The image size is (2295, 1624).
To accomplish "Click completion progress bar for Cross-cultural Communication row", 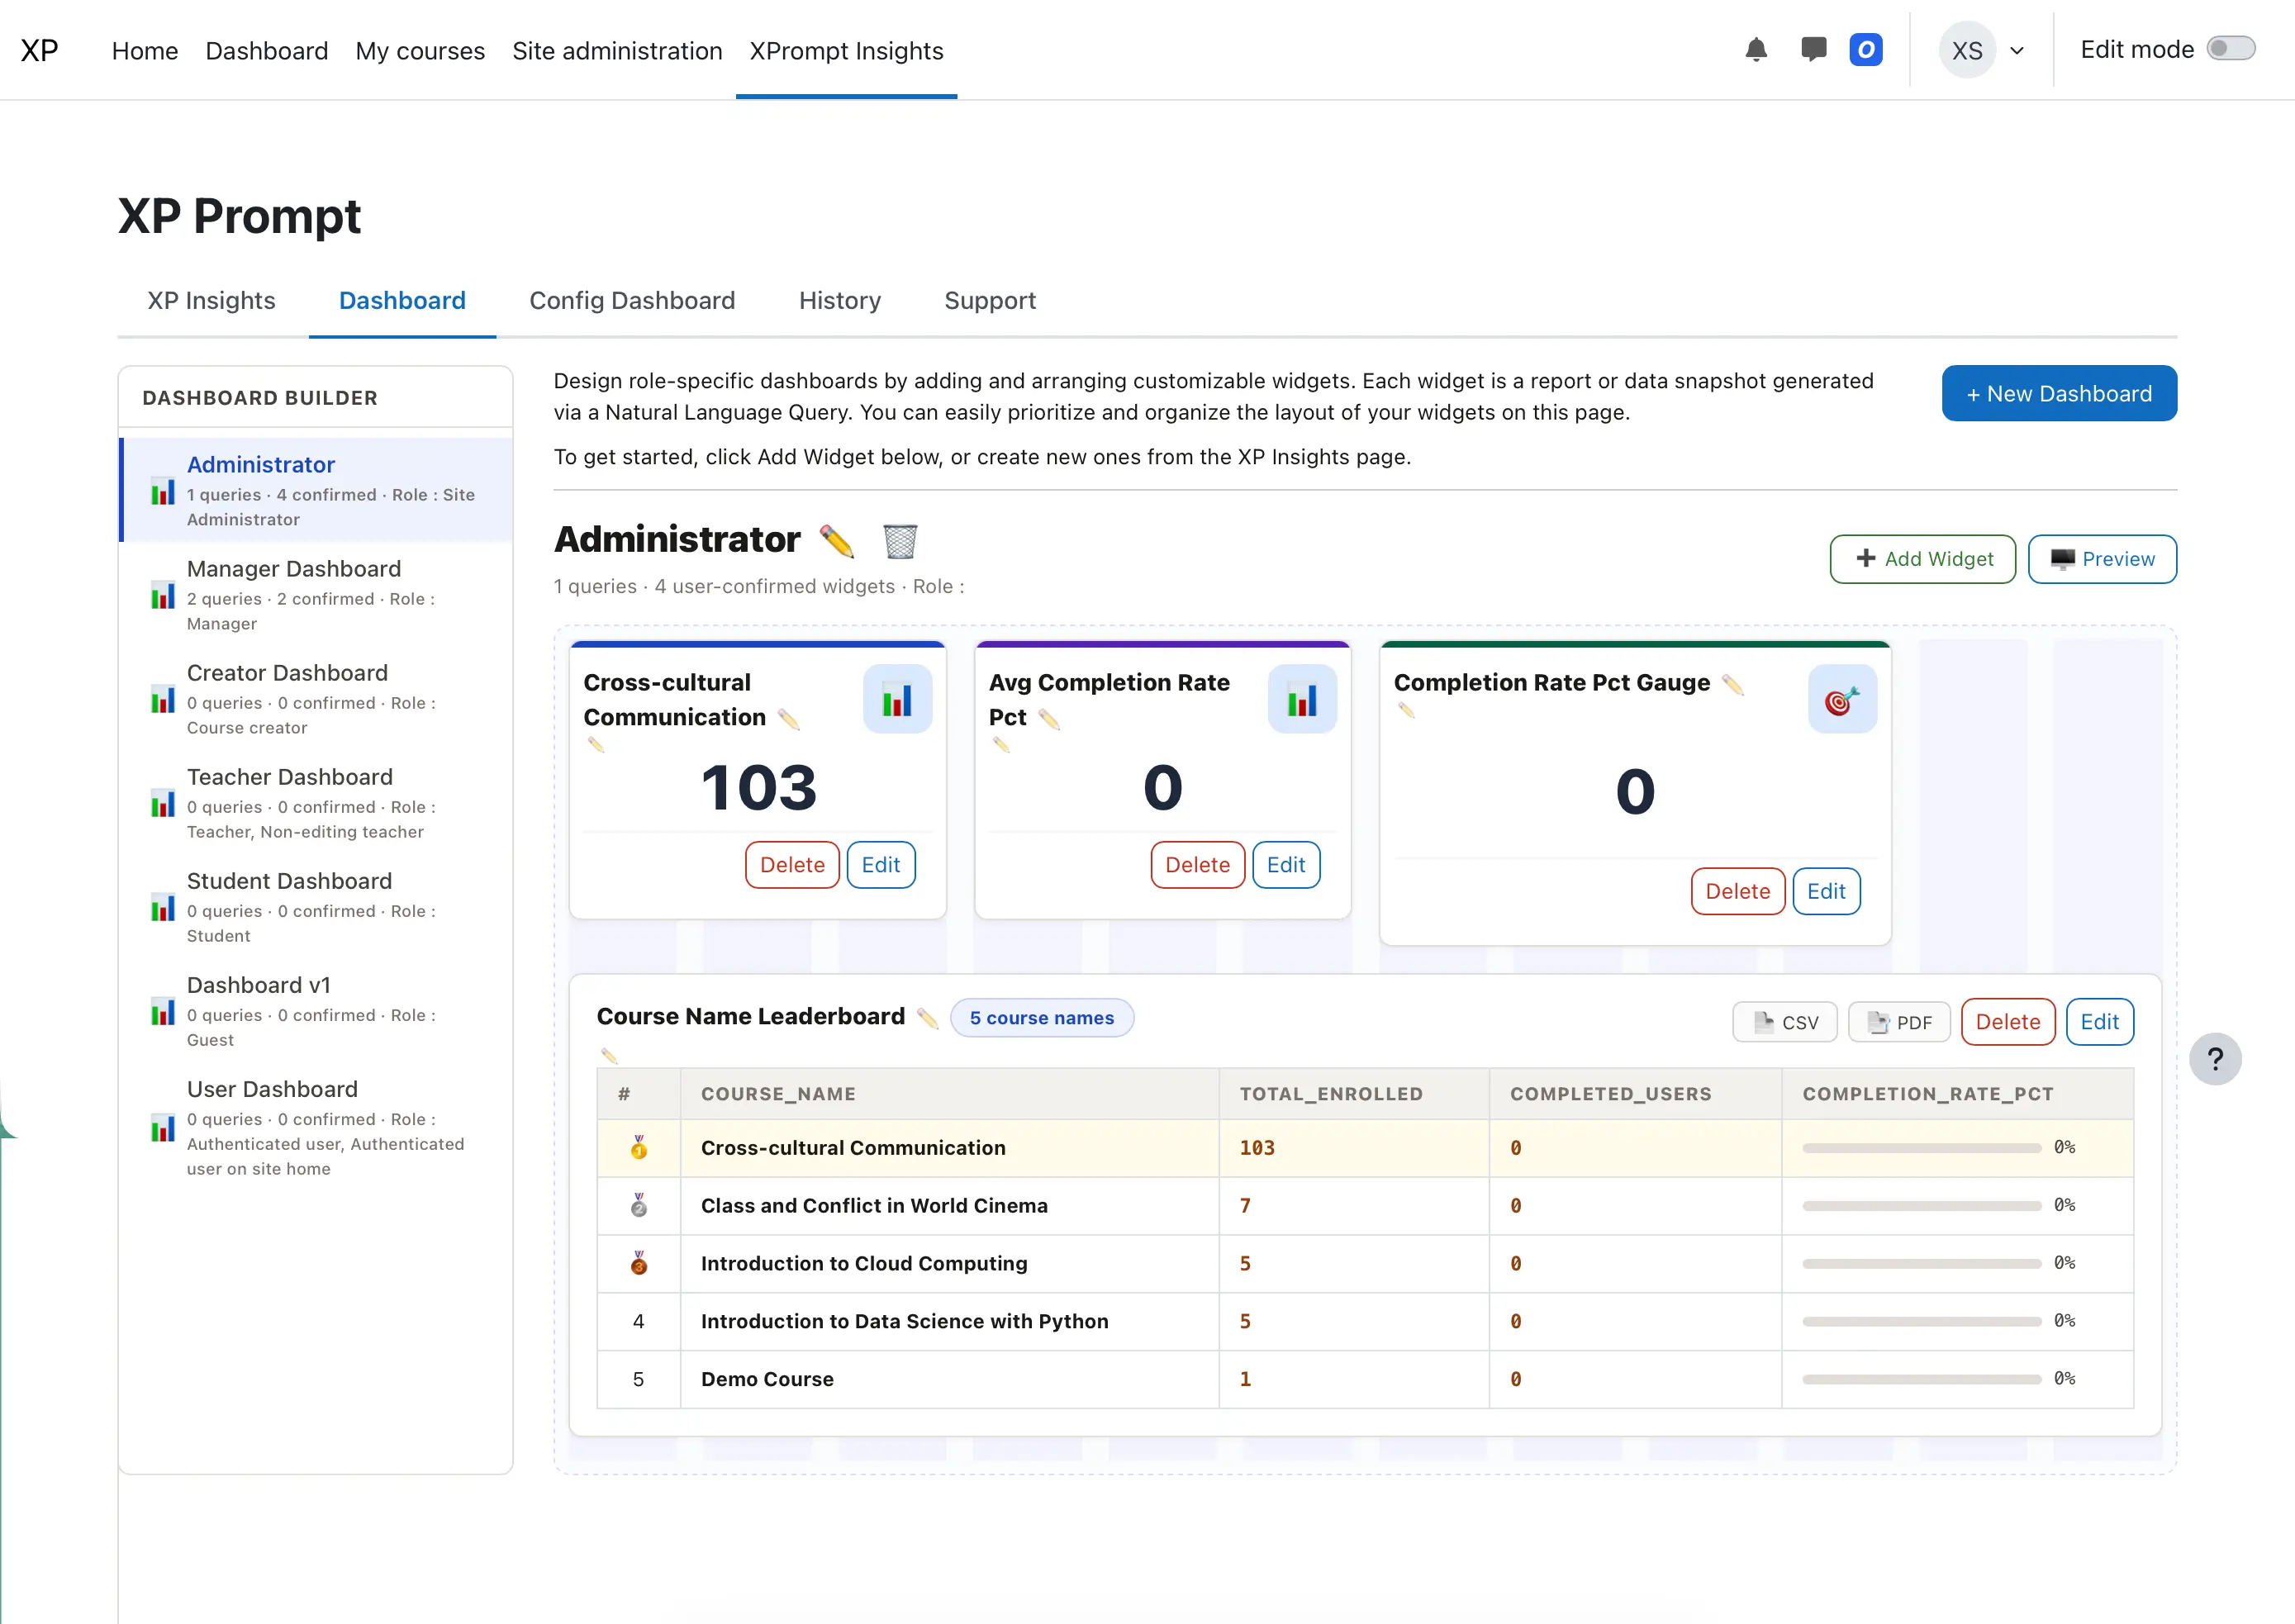I will (x=1922, y=1148).
